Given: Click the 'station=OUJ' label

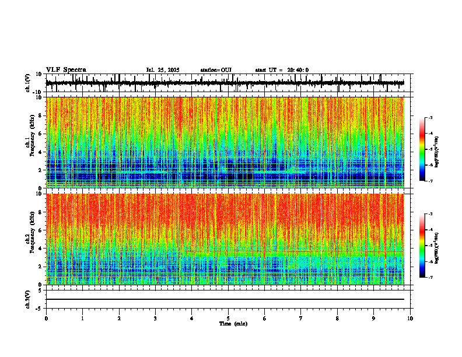Looking at the screenshot, I should (x=216, y=70).
